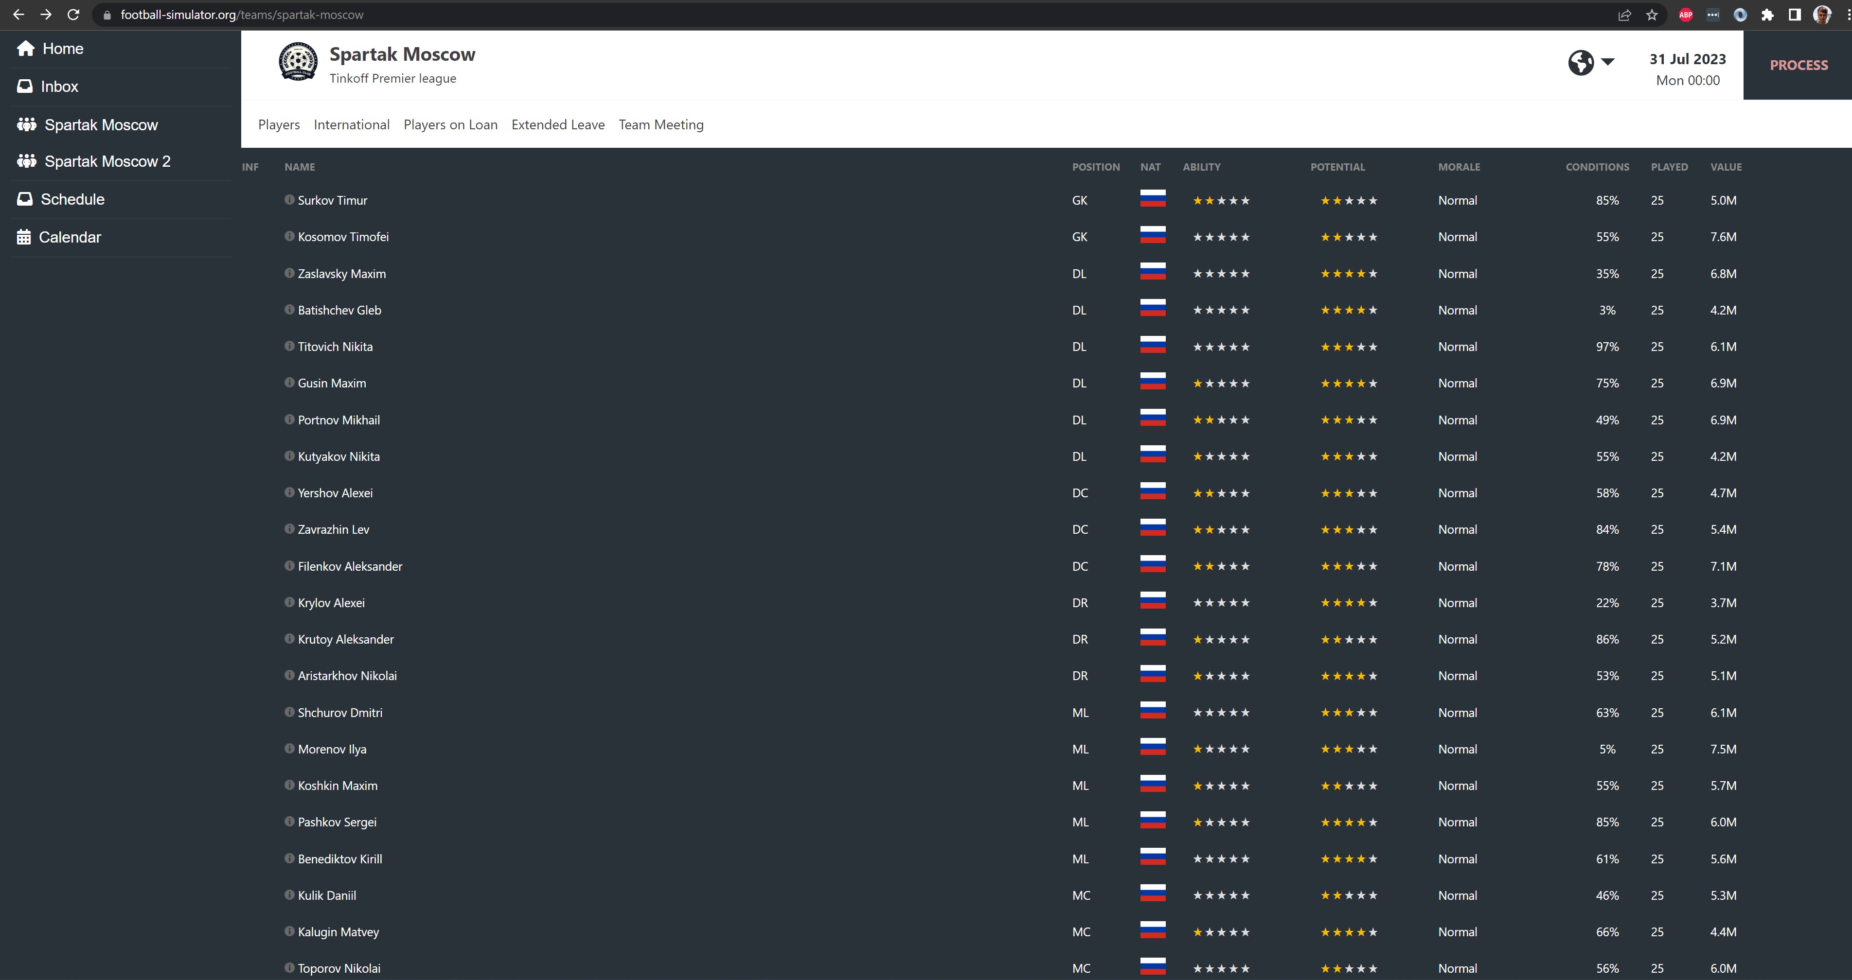The width and height of the screenshot is (1852, 980).
Task: Click the Calendar icon in the sidebar
Action: 24,237
